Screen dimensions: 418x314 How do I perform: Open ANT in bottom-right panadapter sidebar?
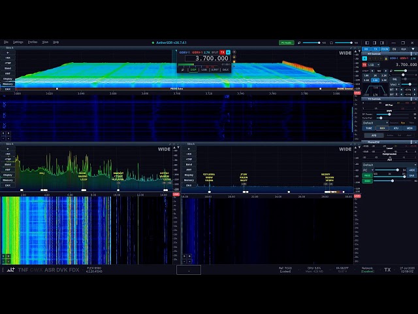point(189,169)
